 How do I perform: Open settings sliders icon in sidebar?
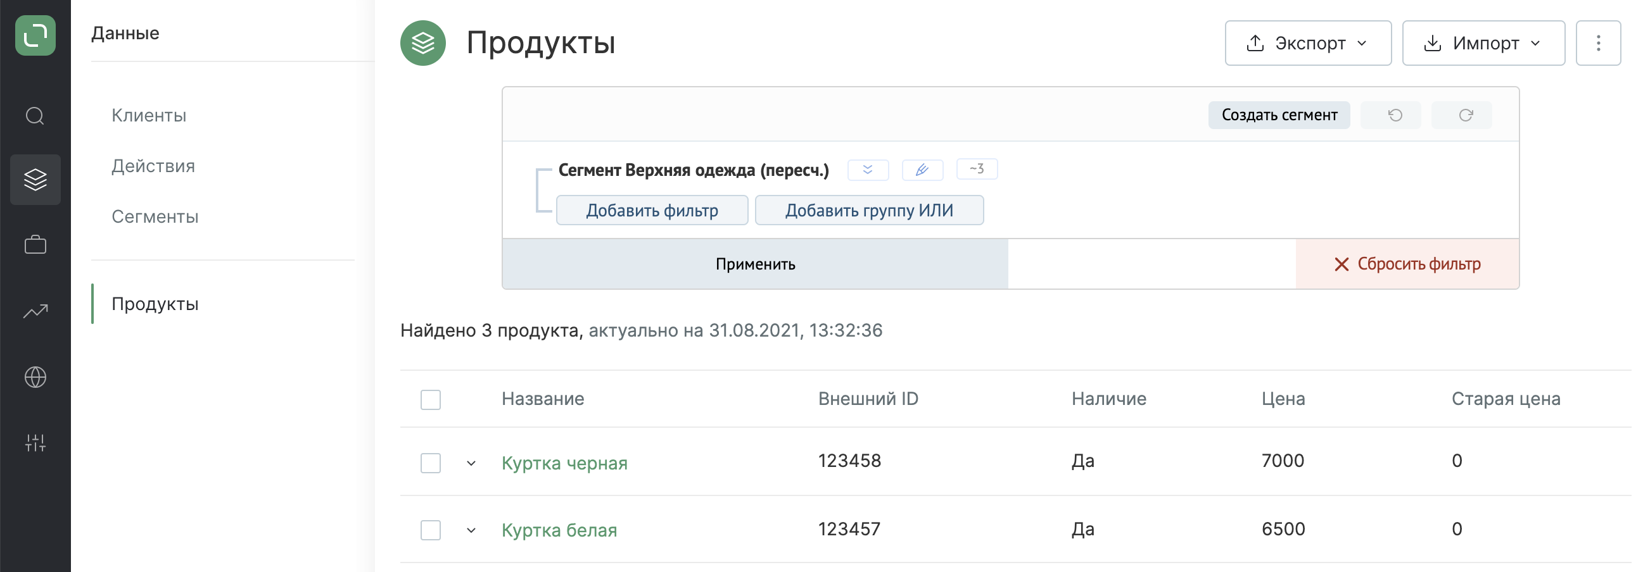(x=35, y=443)
